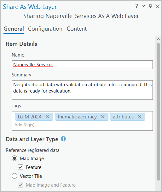Click the LGIM 2024 tag label
The height and width of the screenshot is (192, 162).
coord(30,117)
